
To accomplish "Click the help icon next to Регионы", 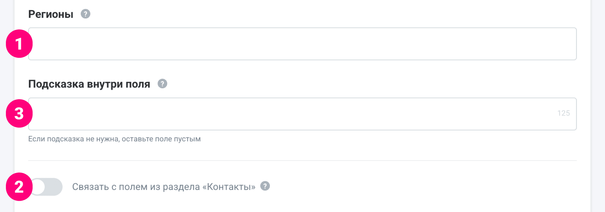I will pyautogui.click(x=85, y=14).
